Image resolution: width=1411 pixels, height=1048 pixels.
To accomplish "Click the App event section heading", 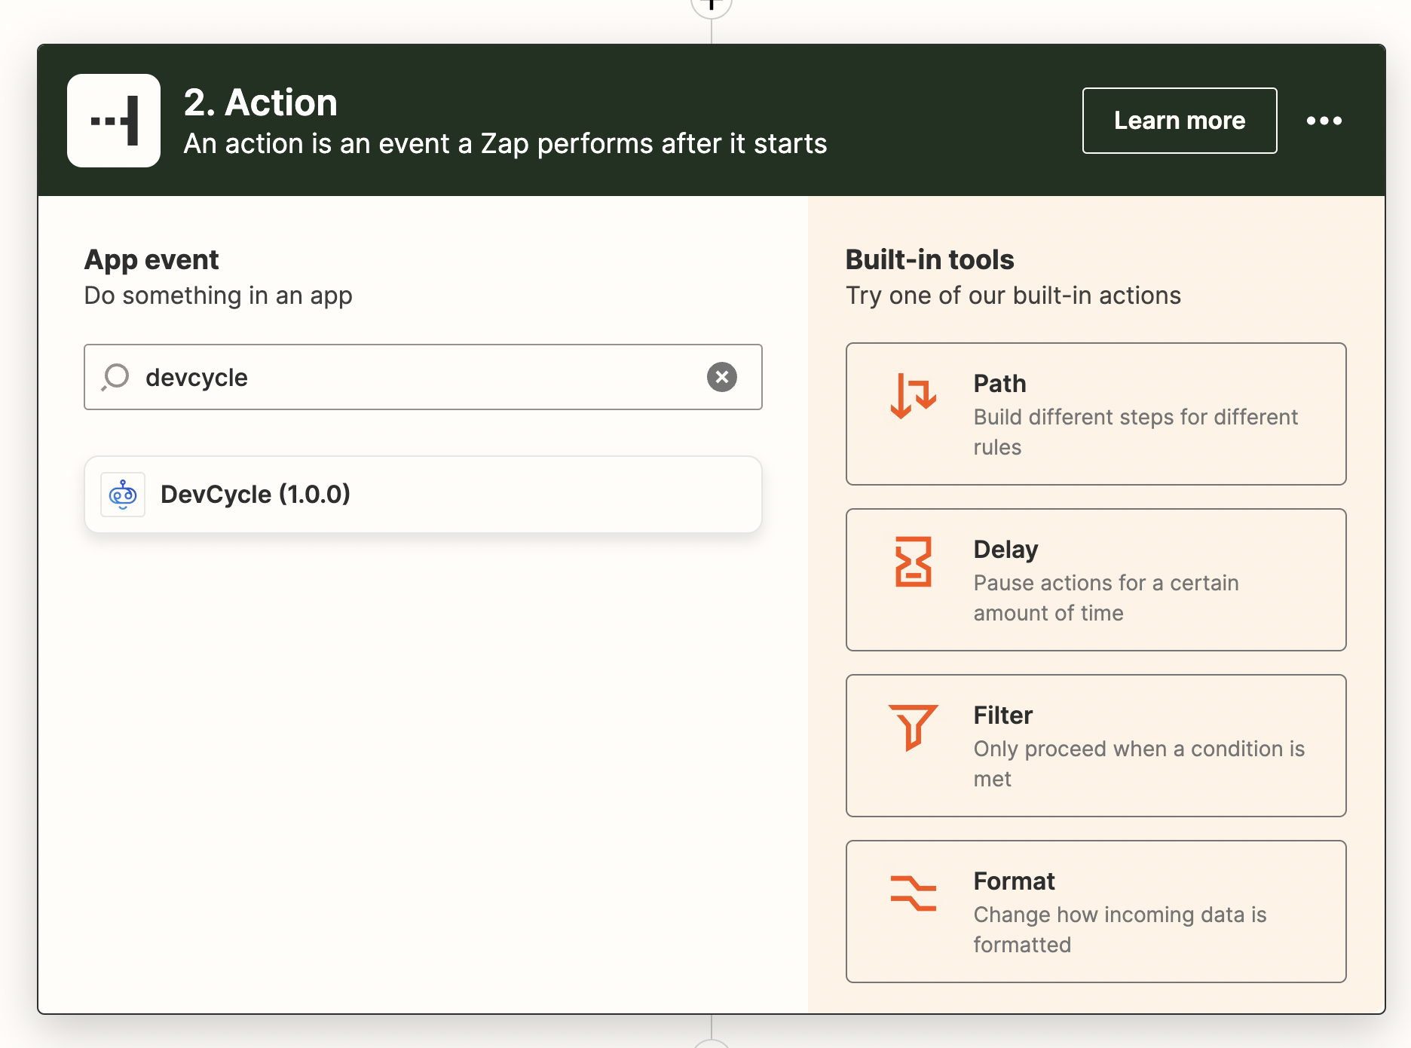I will (x=152, y=259).
